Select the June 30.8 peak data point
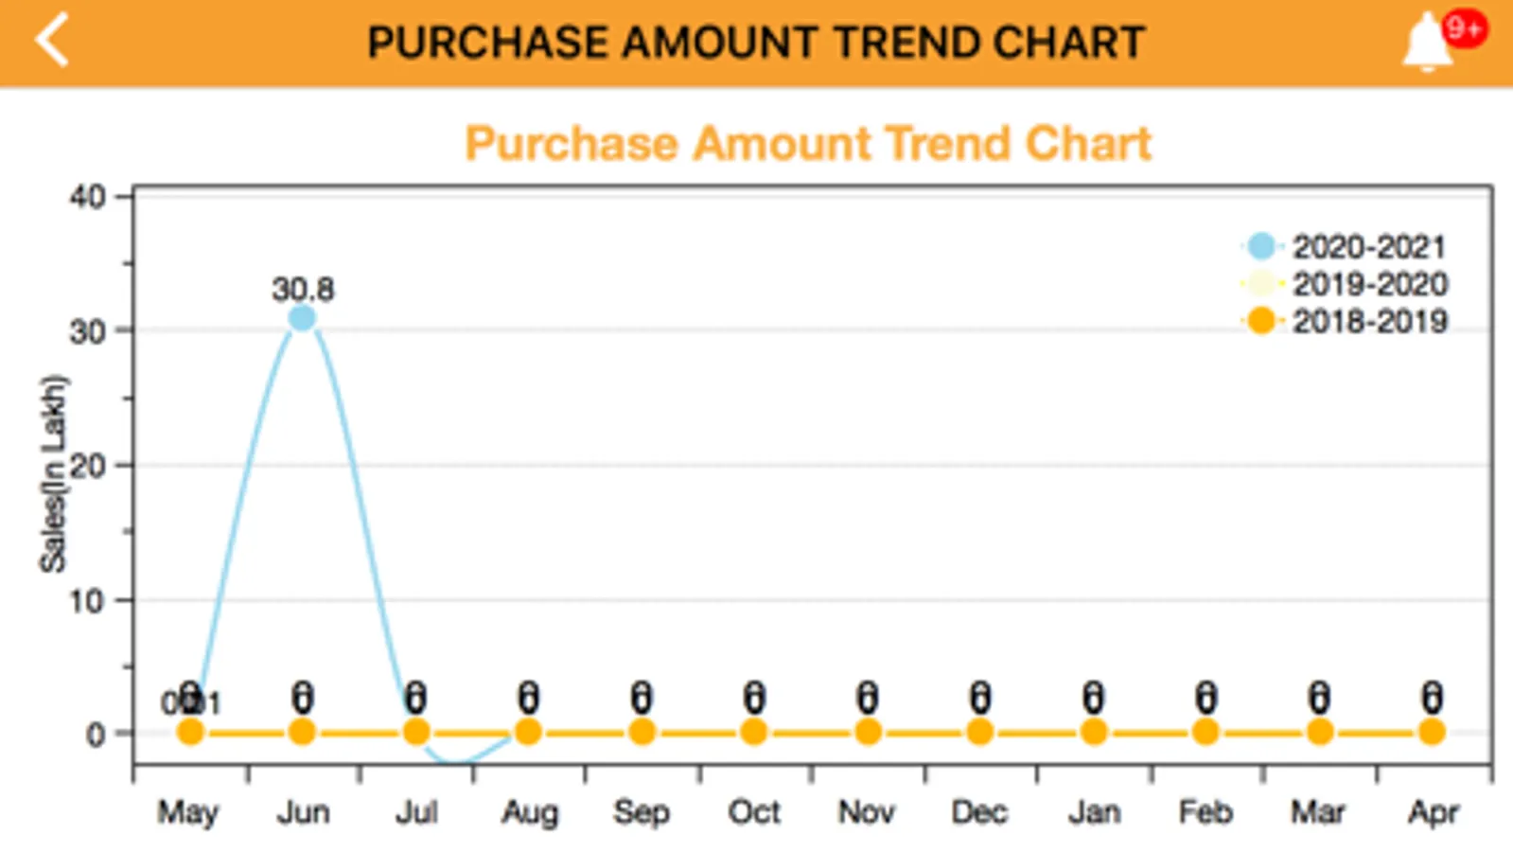Screen dimensions: 1513x852 (x=302, y=318)
